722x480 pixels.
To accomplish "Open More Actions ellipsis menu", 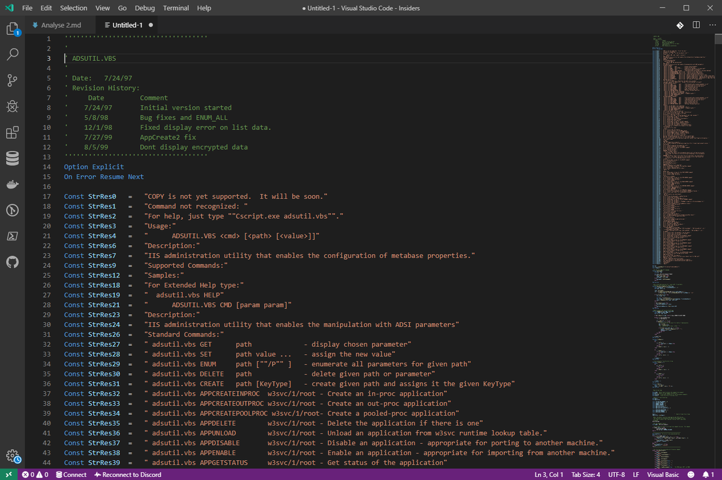I will pos(712,25).
